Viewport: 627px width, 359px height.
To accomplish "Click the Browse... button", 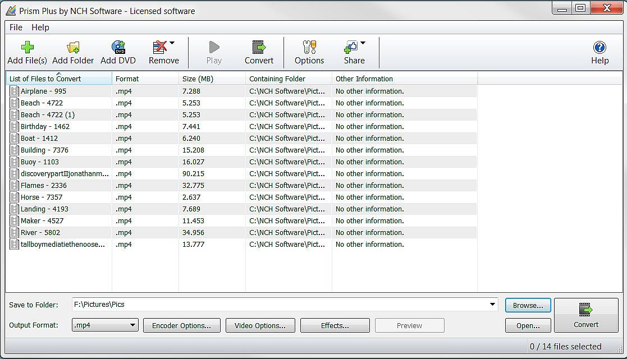I will 528,305.
